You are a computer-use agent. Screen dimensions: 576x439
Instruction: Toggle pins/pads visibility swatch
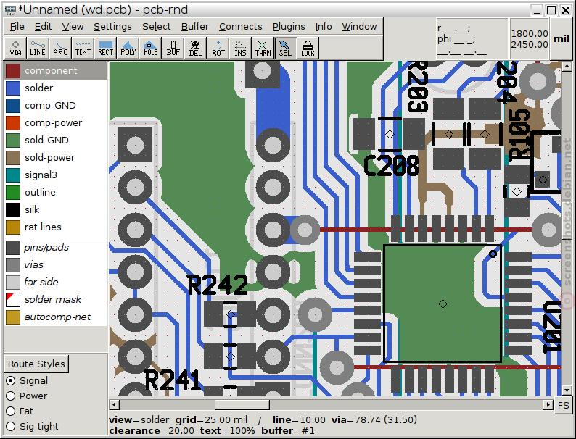[13, 248]
